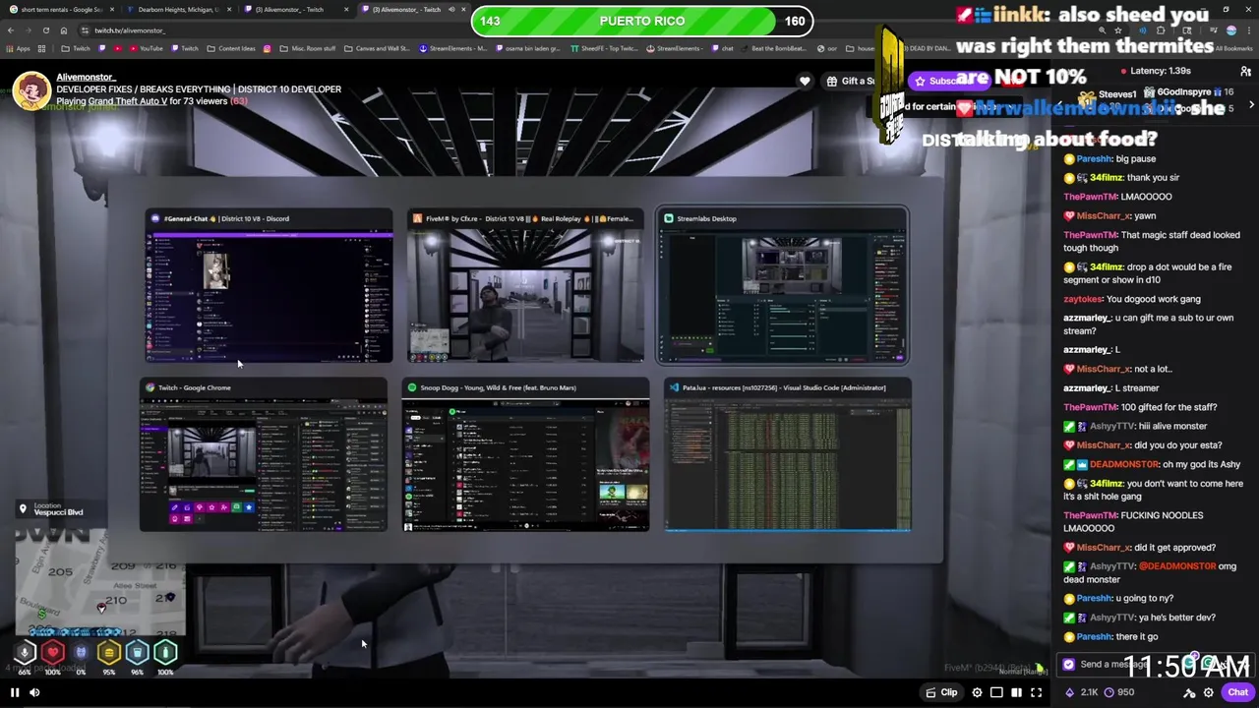Select the Discord General-Chat window thumbnail
This screenshot has width=1259, height=708.
pyautogui.click(x=270, y=286)
